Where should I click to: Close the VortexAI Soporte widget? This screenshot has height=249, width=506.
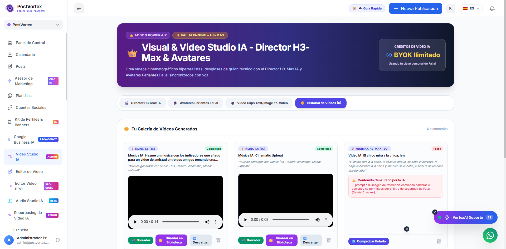pos(435,212)
